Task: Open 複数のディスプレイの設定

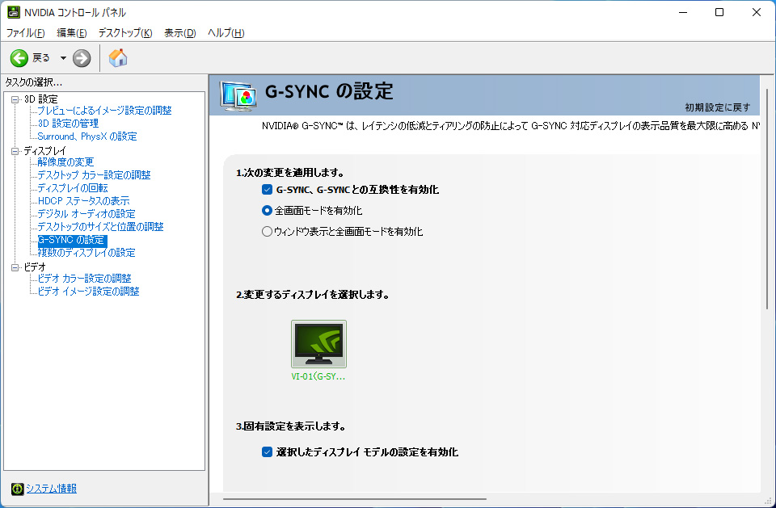Action: click(x=86, y=252)
